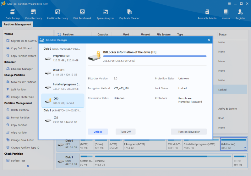Sort by Capacity column header
Screen dimensions: 251x176
point(103,35)
